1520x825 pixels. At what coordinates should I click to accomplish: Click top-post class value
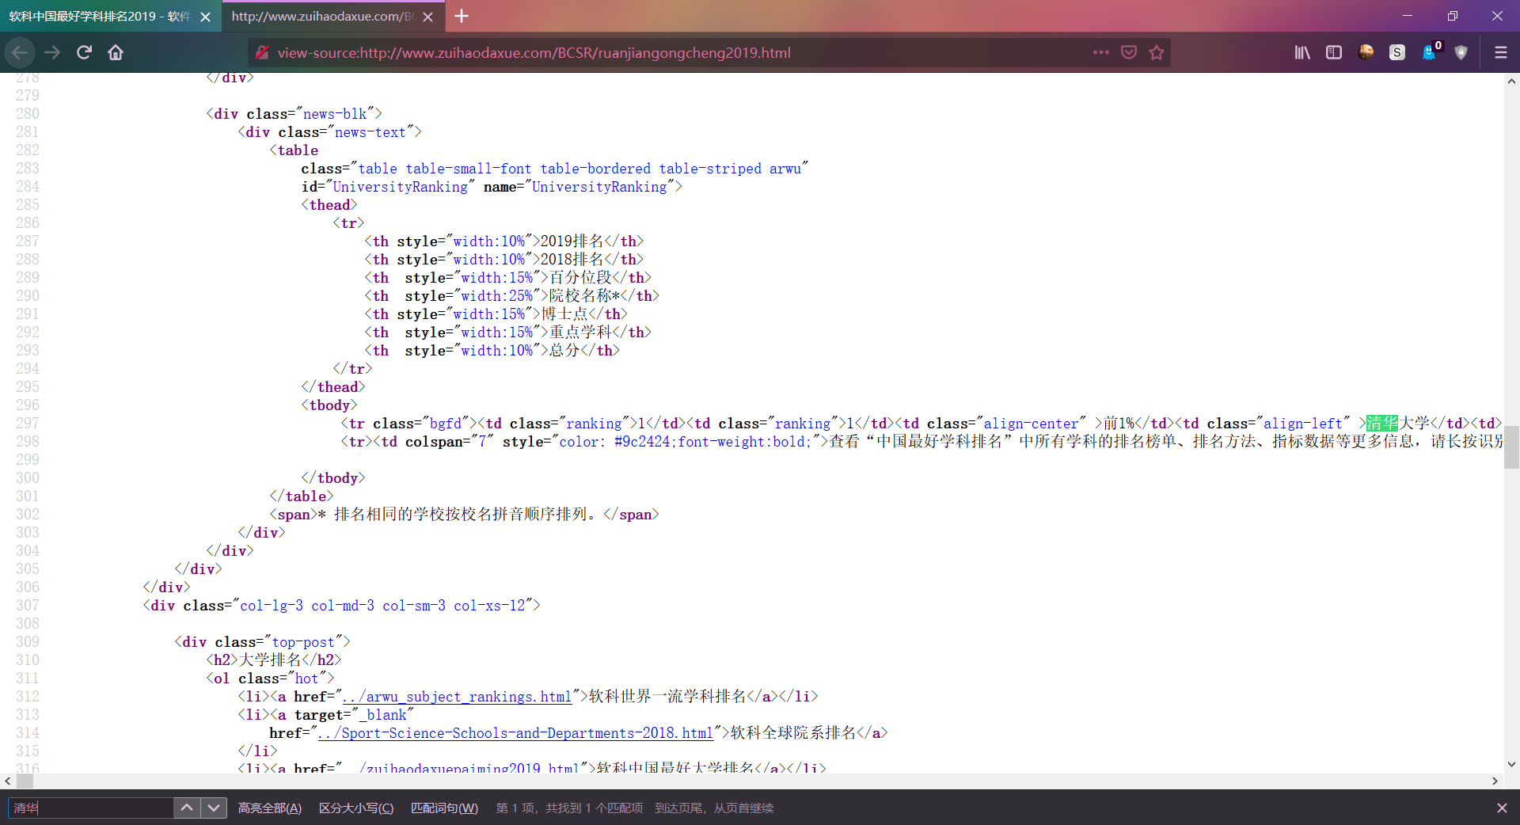pos(303,642)
